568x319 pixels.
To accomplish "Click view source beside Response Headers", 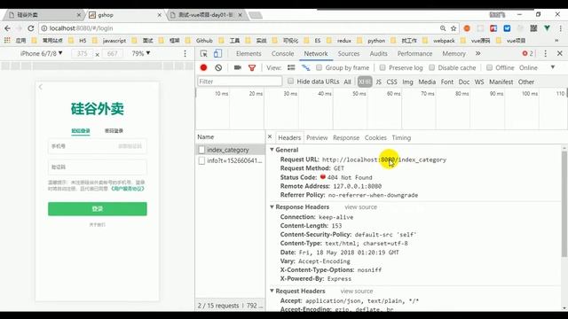I will [x=361, y=206].
